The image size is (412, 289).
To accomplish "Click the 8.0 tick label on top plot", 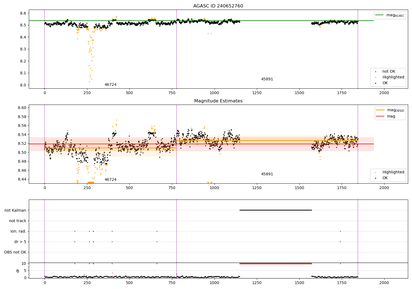I will coord(23,85).
